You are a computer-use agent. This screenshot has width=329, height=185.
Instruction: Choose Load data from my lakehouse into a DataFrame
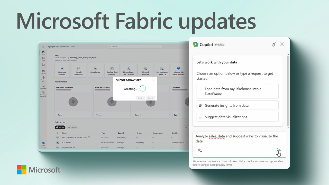point(237,91)
